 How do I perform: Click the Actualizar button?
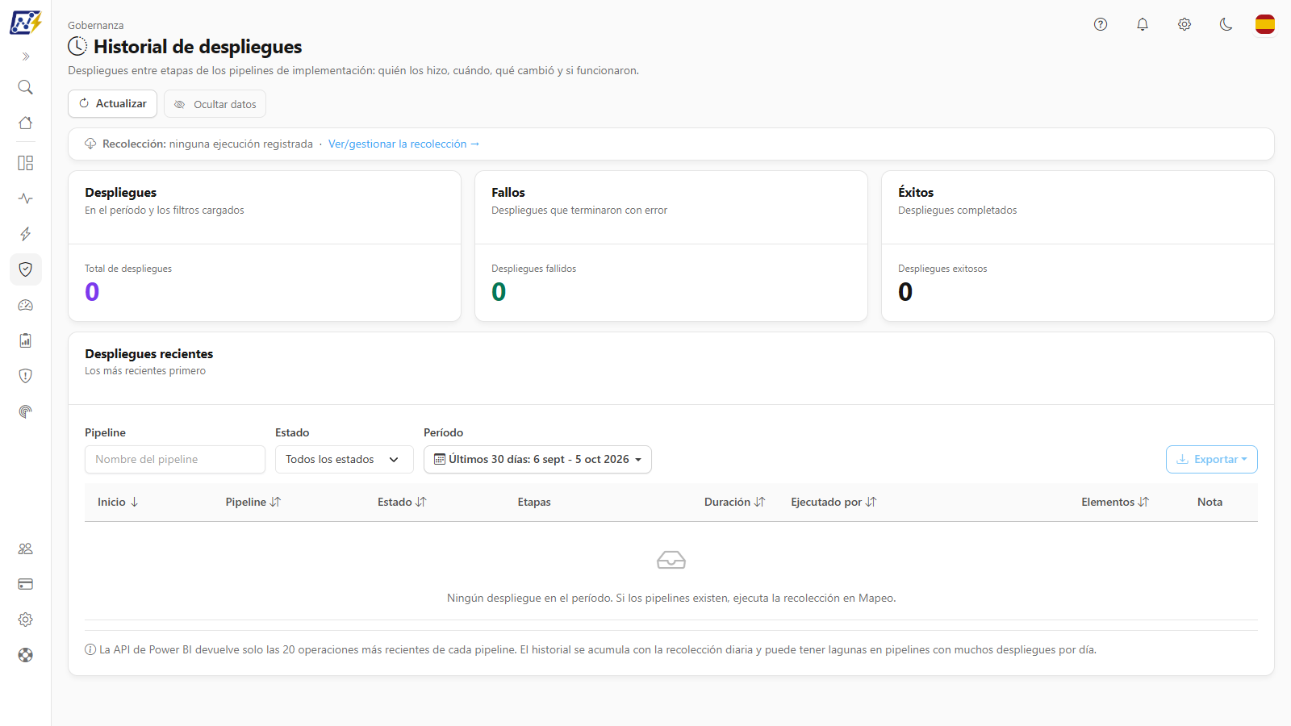pyautogui.click(x=113, y=104)
